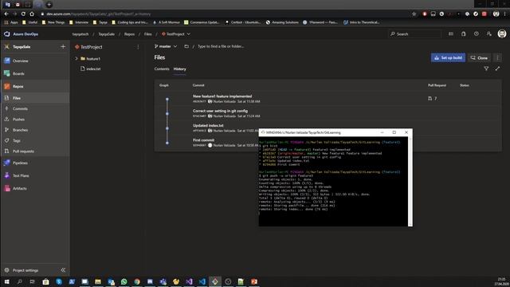Open Chrome from the taskbar

click(x=137, y=281)
